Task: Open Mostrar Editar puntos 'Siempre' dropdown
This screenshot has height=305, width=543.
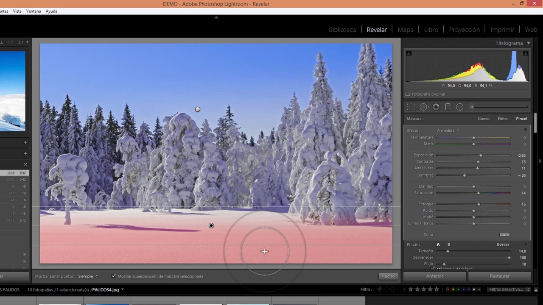Action: pyautogui.click(x=88, y=276)
